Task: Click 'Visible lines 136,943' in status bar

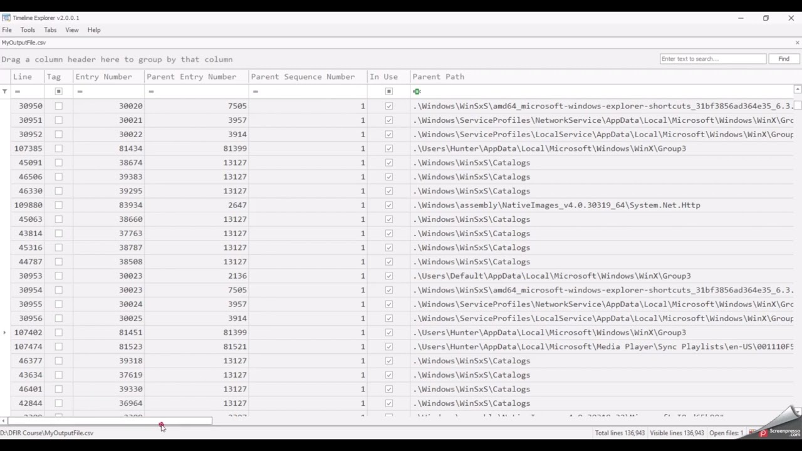Action: point(677,433)
